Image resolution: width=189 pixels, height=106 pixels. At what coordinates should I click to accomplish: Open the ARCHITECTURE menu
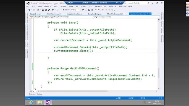click(101, 6)
